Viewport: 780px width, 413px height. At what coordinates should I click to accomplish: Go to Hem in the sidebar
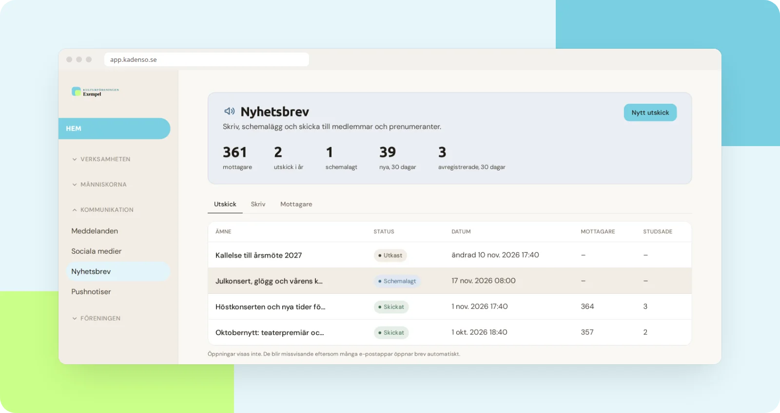coord(114,129)
